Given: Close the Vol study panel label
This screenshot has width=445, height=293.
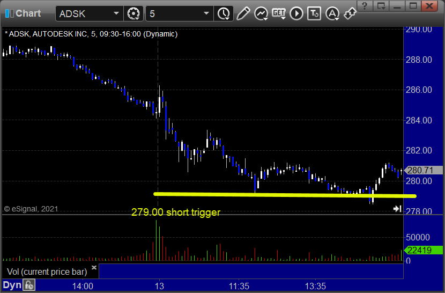Looking at the screenshot, I should click(x=94, y=267).
